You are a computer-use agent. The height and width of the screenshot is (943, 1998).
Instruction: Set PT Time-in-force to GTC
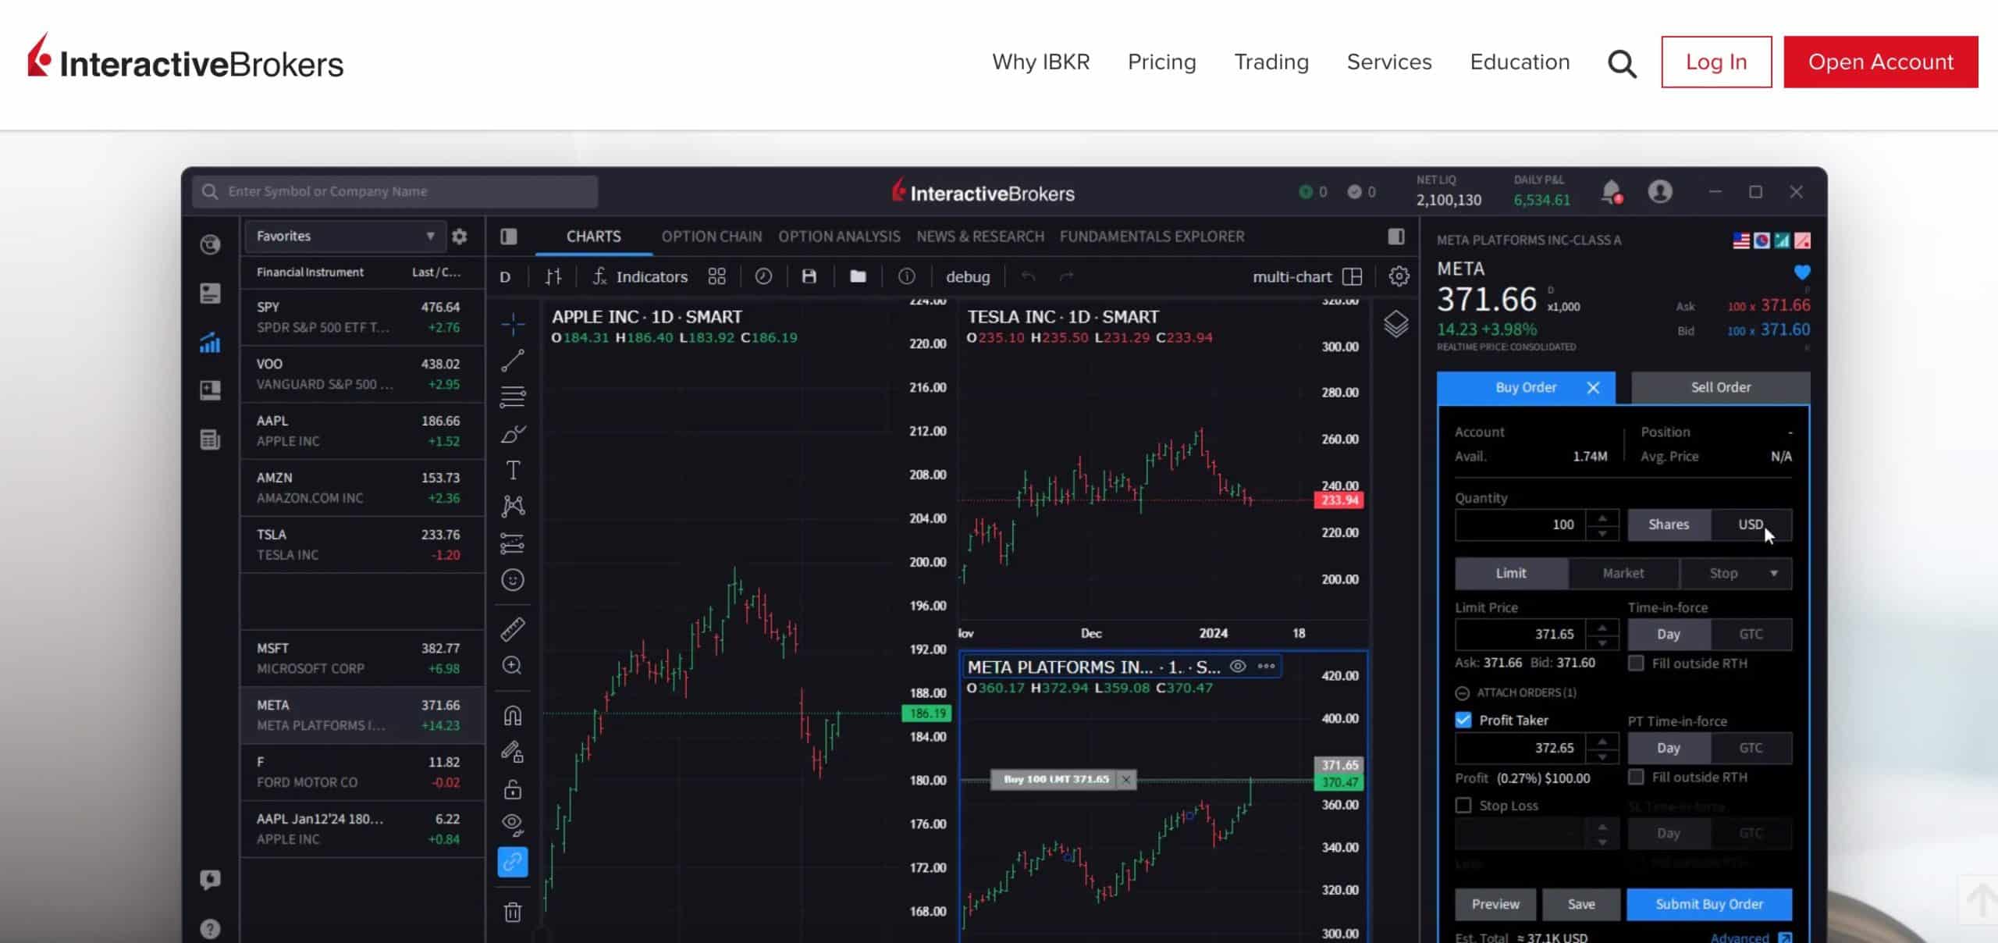[1751, 748]
